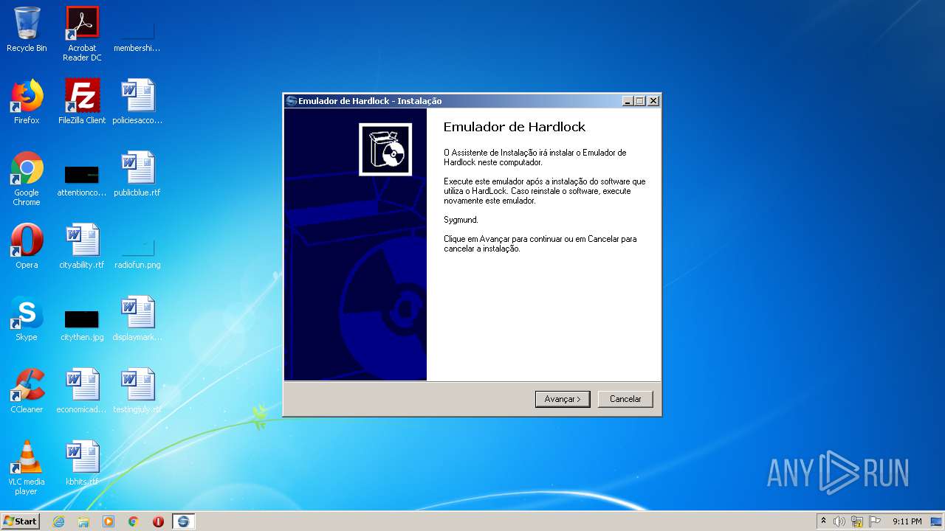
Task: Select the publicblue.rtf document
Action: (x=137, y=174)
